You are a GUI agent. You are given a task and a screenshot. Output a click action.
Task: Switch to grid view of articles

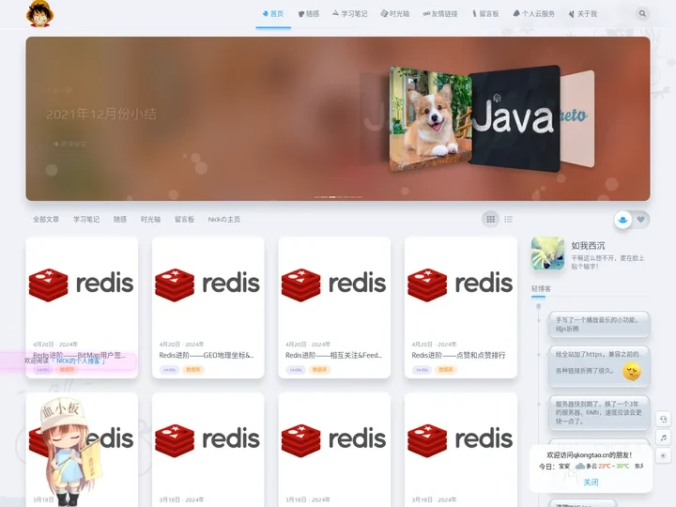coord(491,219)
